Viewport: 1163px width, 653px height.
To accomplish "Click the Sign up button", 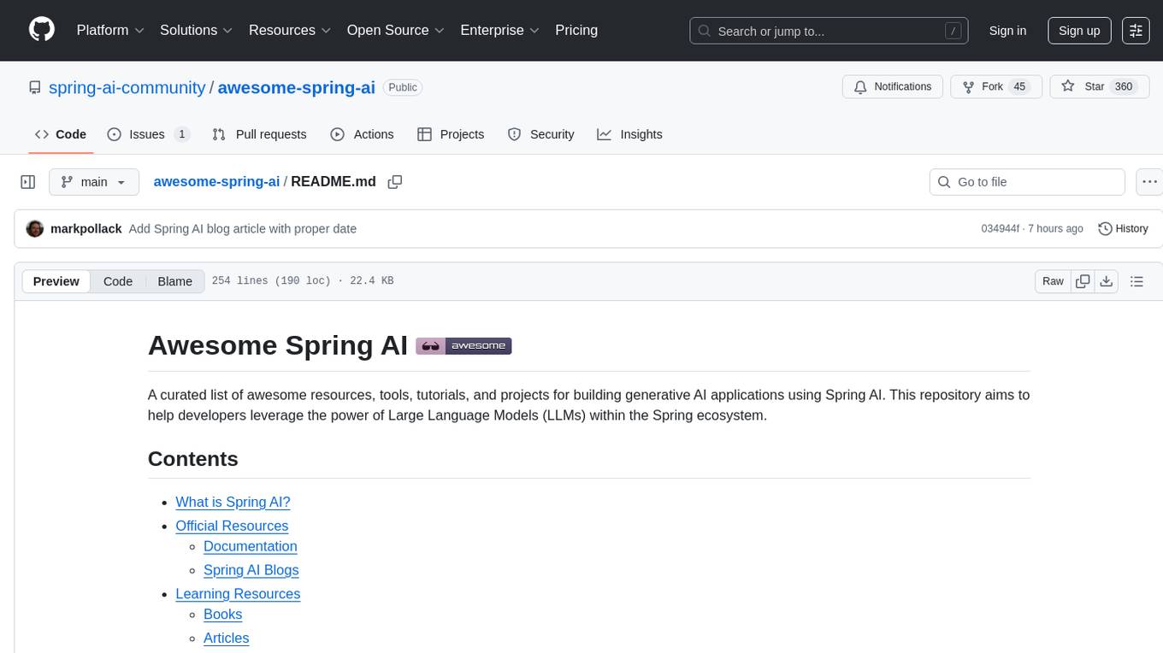I will [x=1079, y=30].
